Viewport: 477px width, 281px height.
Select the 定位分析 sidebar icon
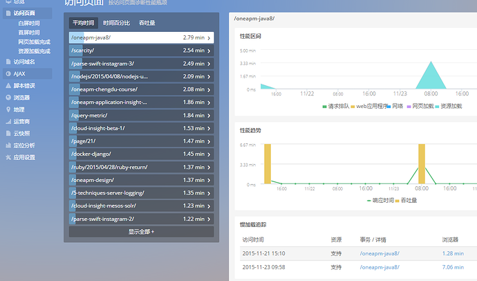click(x=7, y=145)
